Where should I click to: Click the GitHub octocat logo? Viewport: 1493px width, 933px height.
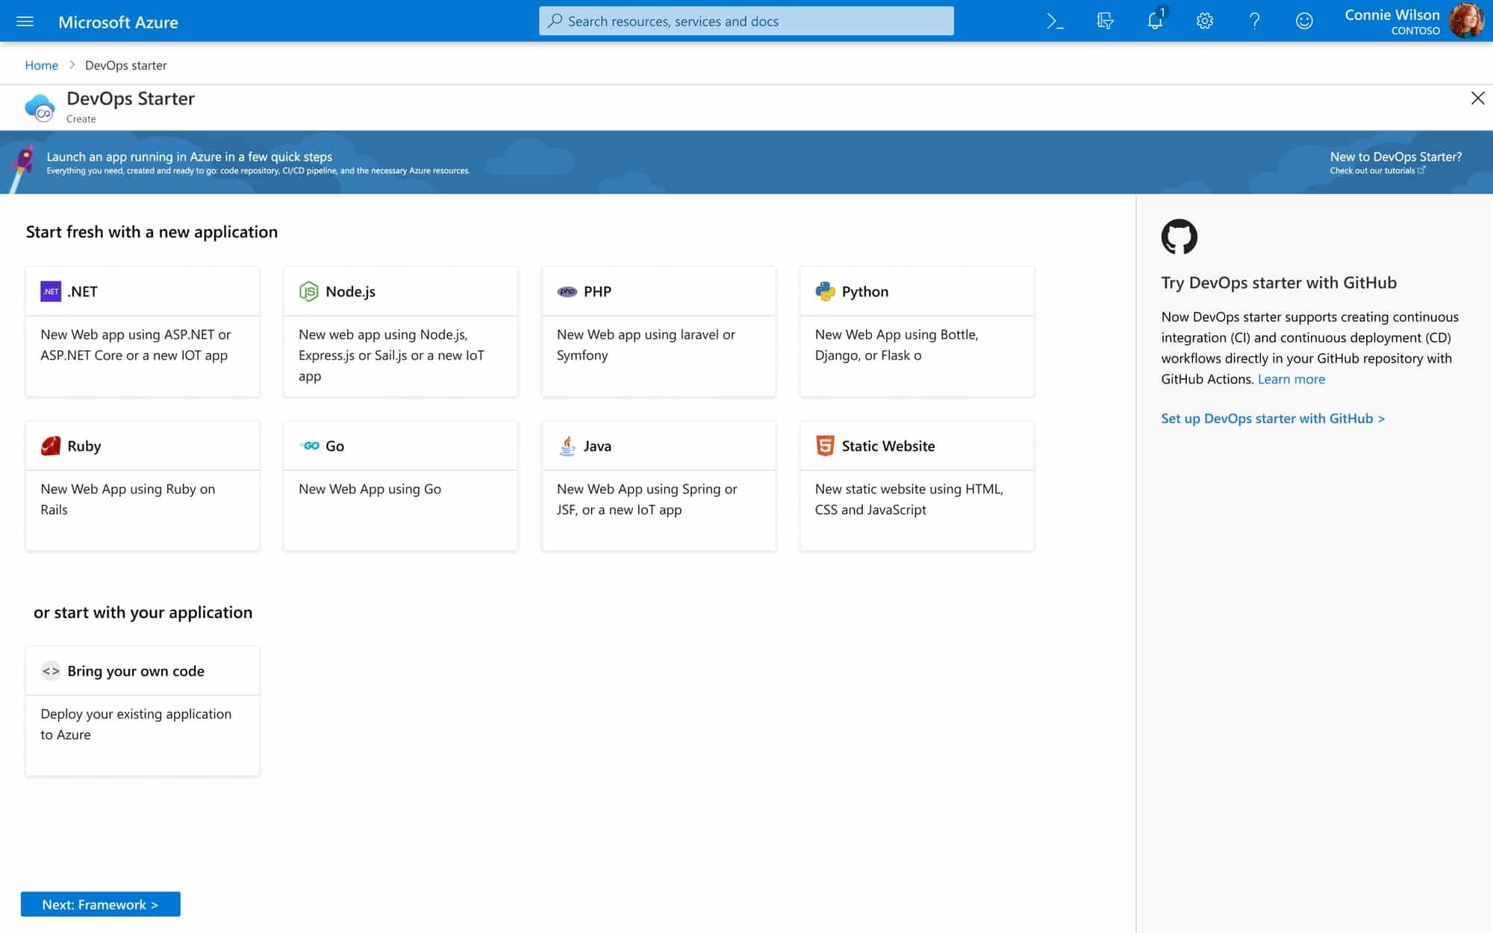coord(1179,237)
